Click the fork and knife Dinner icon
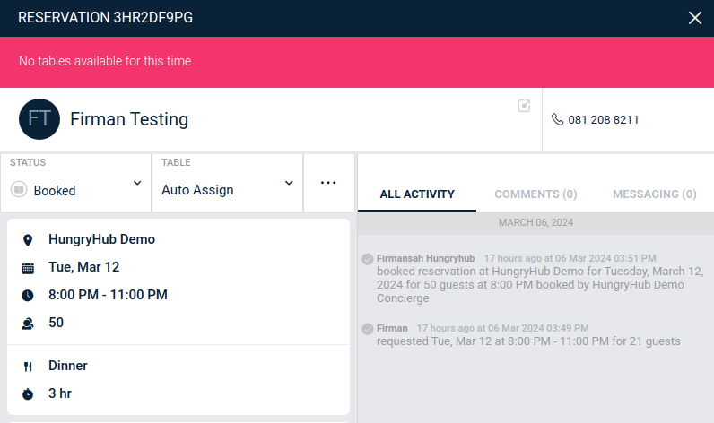The image size is (714, 423). 28,367
